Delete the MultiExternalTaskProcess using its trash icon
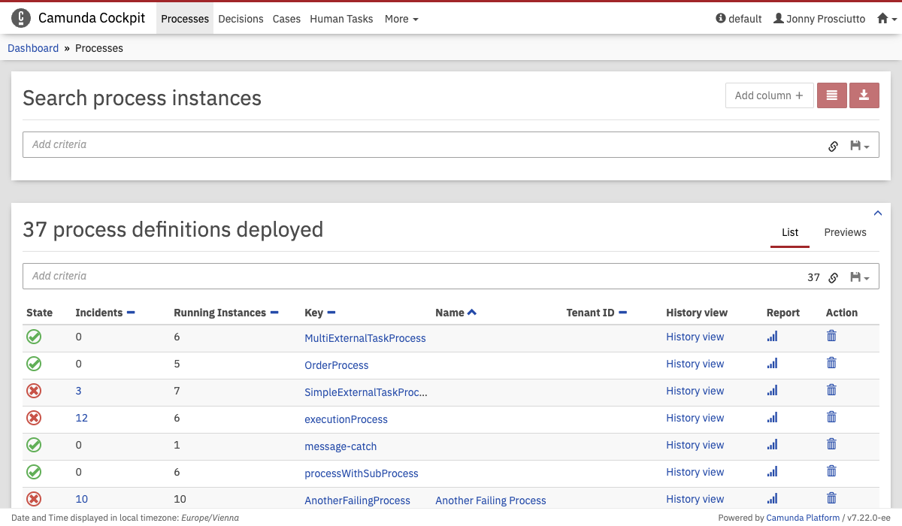 [x=831, y=337]
